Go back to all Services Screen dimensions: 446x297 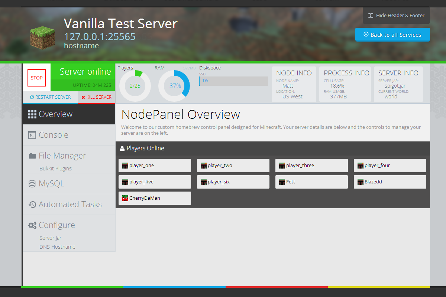click(x=392, y=35)
